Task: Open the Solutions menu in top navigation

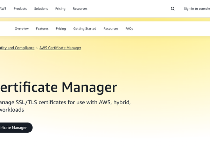Action: 41,8
